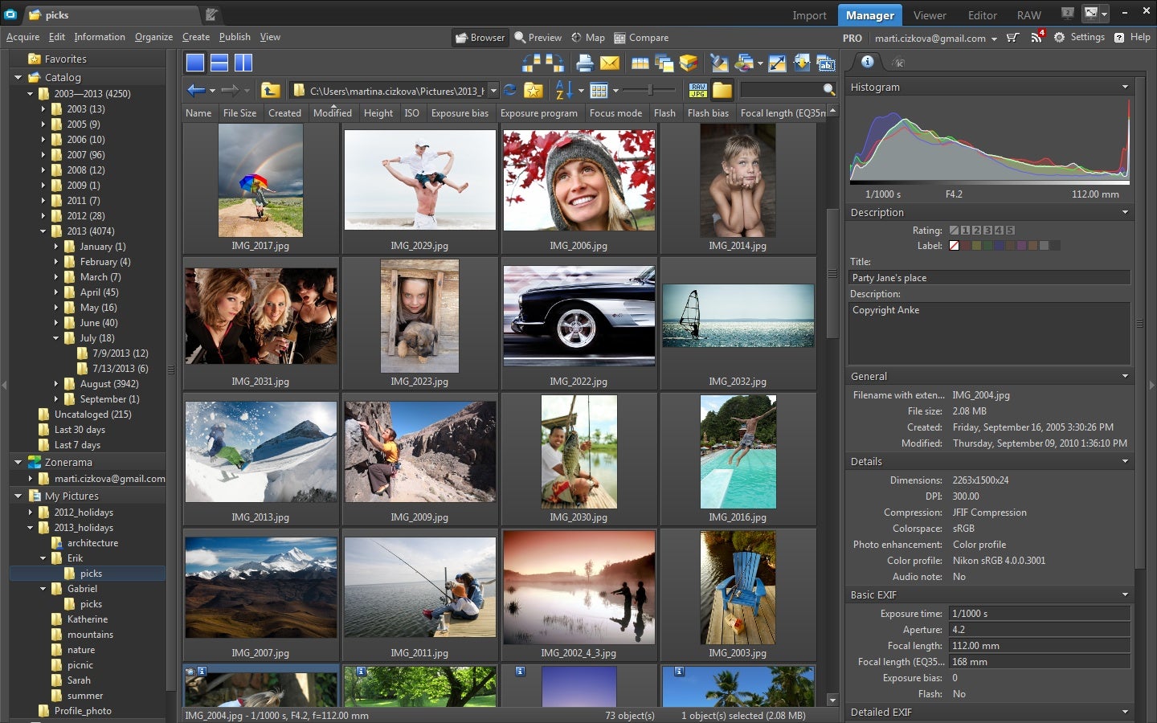The width and height of the screenshot is (1157, 723).
Task: Open the folder path dropdown
Action: (x=493, y=91)
